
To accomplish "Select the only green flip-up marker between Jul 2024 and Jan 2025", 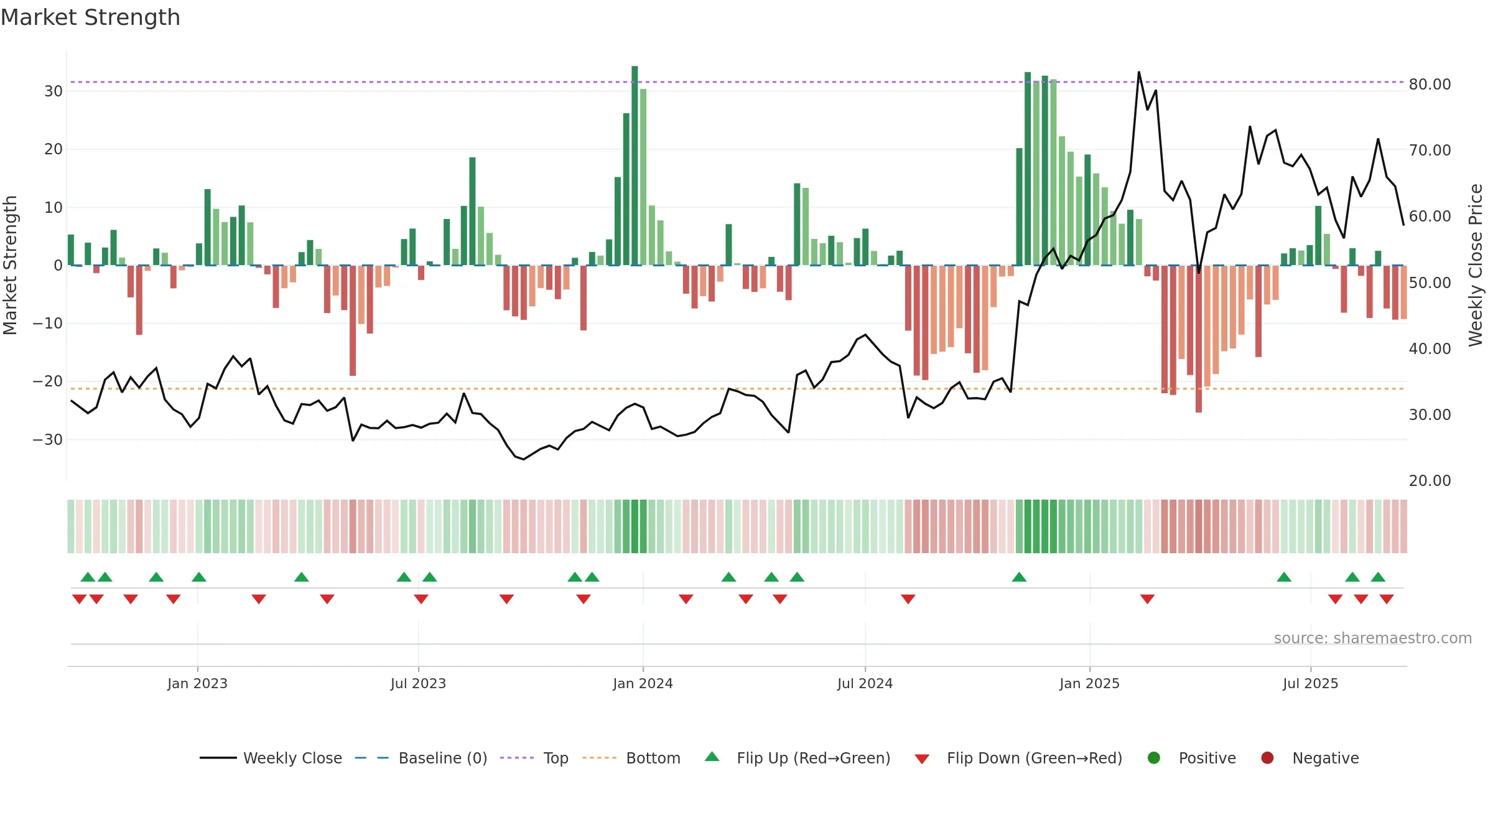I will 1019,577.
